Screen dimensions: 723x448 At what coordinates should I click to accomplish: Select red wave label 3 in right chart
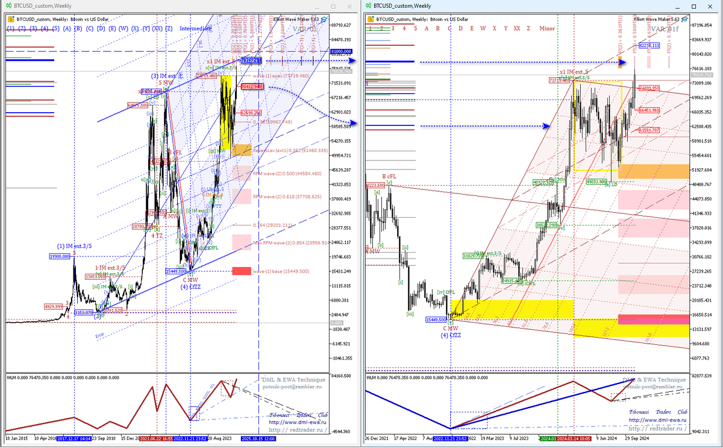coord(392,28)
